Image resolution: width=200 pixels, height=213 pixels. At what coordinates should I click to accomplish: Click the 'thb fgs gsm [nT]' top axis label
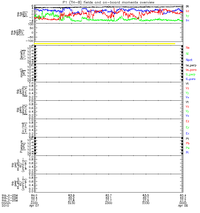22,14
